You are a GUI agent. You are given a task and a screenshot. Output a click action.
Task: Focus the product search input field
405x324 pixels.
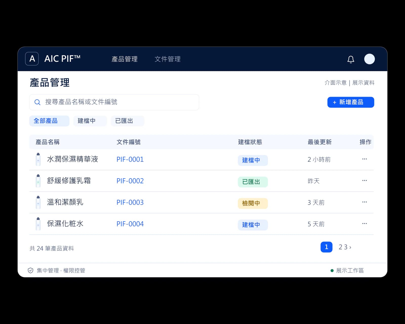pyautogui.click(x=114, y=102)
